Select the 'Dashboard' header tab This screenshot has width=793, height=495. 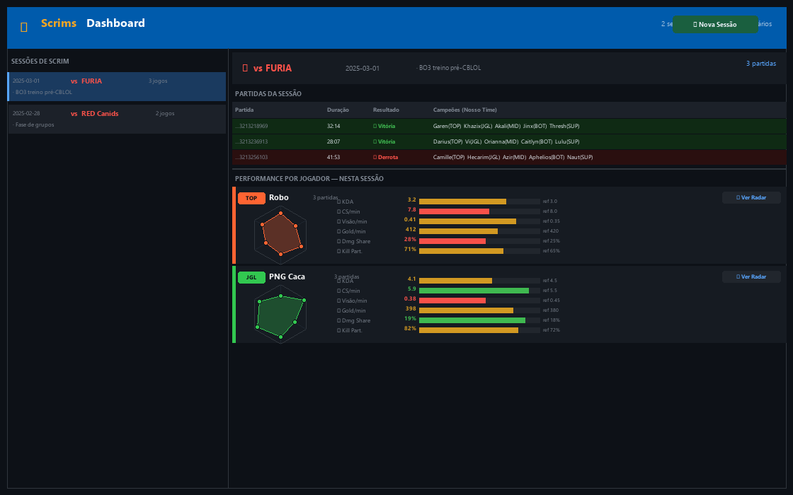pos(115,23)
